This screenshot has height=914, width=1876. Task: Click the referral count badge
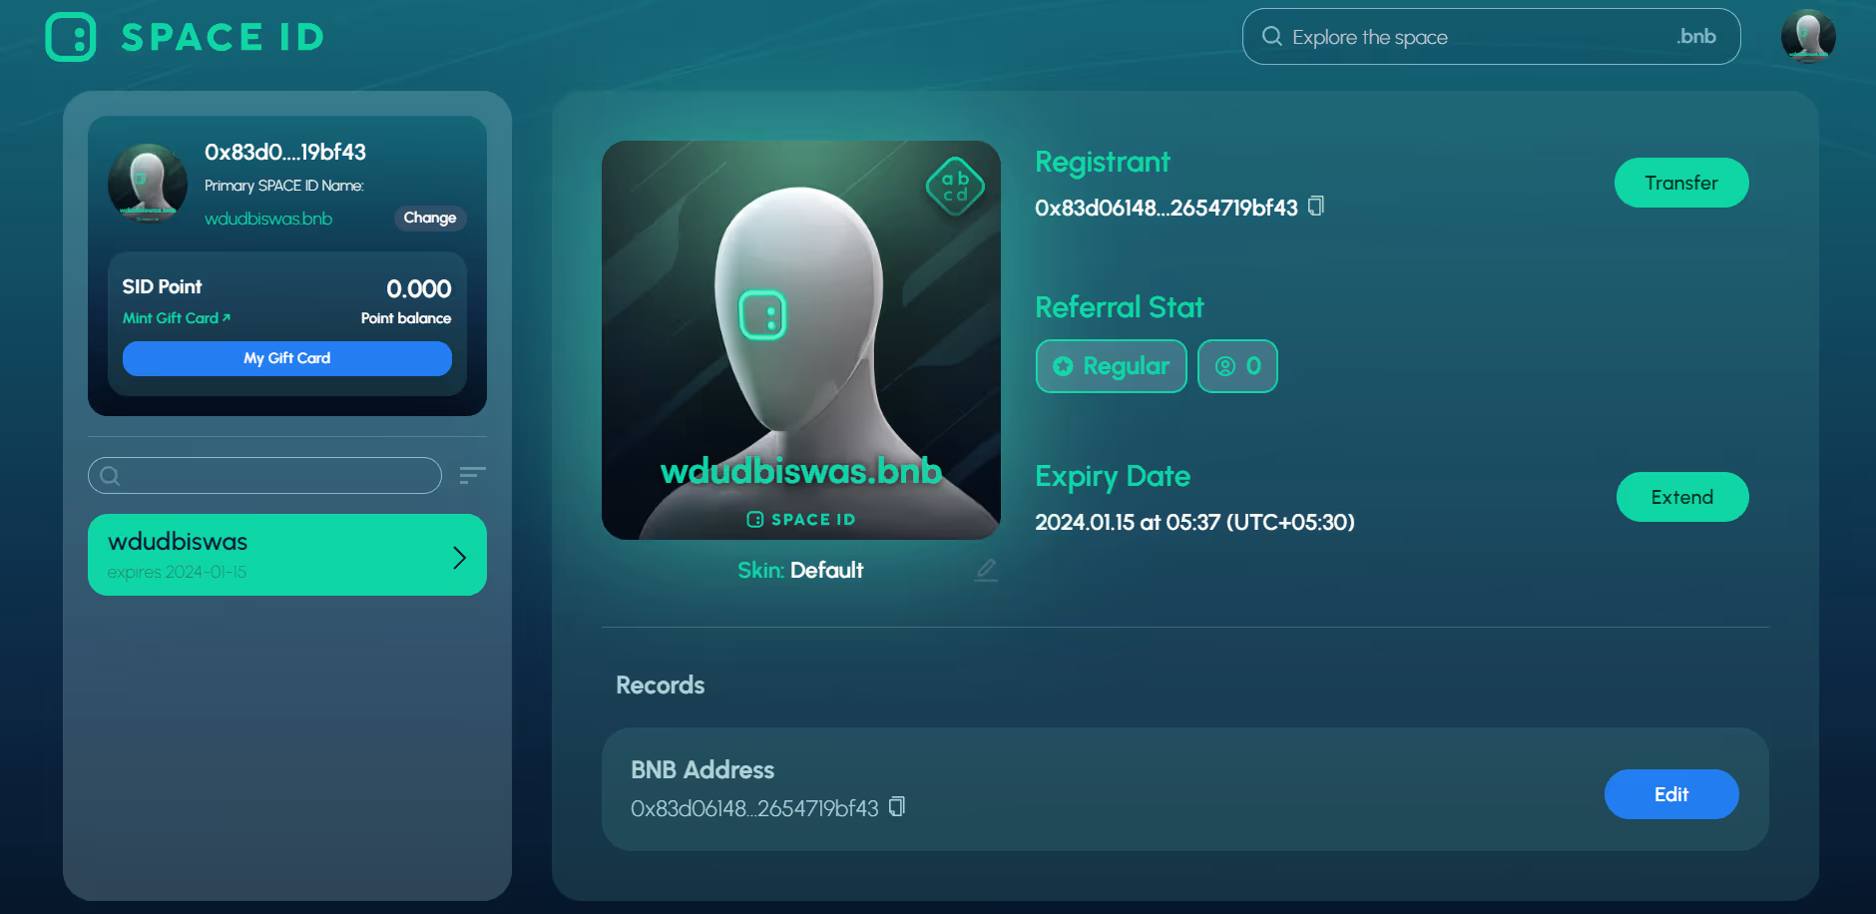1237,366
